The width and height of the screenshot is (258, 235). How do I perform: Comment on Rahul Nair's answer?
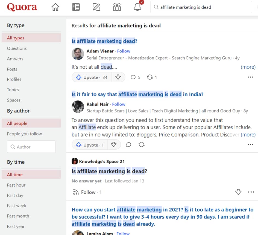(x=128, y=145)
